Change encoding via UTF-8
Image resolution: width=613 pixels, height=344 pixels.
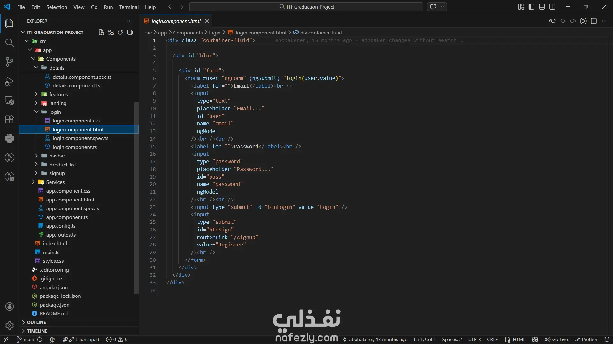474,340
